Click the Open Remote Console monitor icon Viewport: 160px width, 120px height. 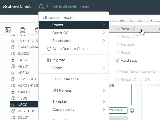pyautogui.click(x=49, y=49)
